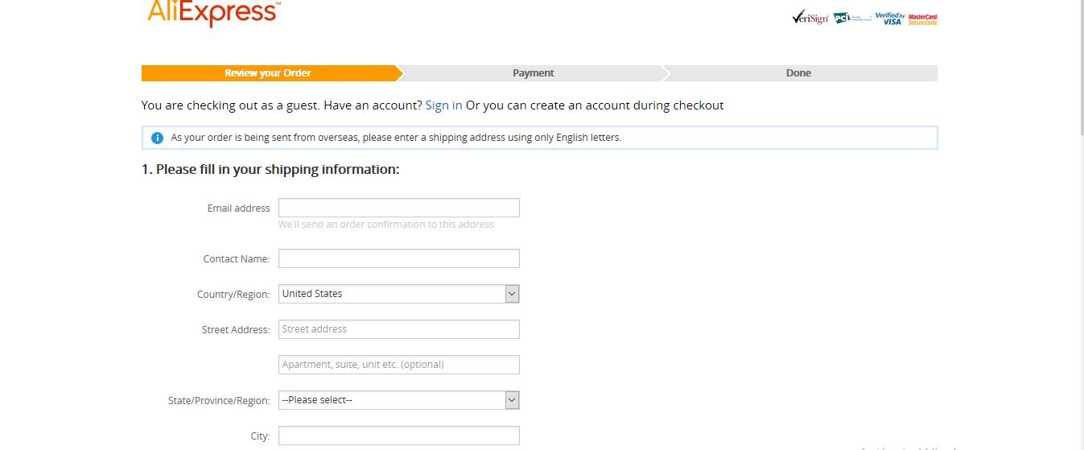The width and height of the screenshot is (1084, 450).
Task: Focus the Apartment, suite, unit field
Action: pyautogui.click(x=398, y=365)
